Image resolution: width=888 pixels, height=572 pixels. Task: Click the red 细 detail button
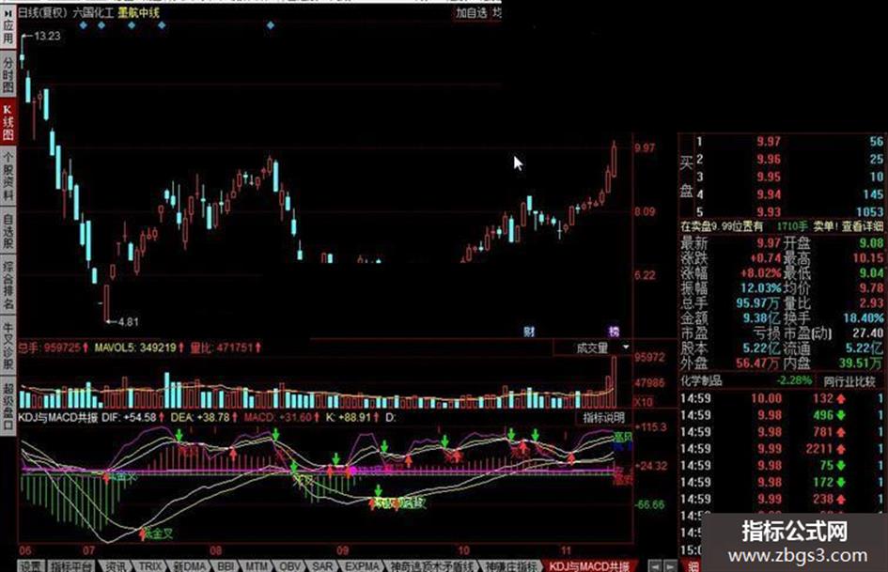(x=693, y=565)
